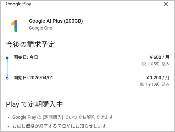This screenshot has height=132, width=175.
Task: Click the 開始日: 今日 label
Action: click(26, 57)
